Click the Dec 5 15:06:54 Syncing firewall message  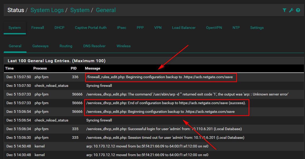coord(99,120)
